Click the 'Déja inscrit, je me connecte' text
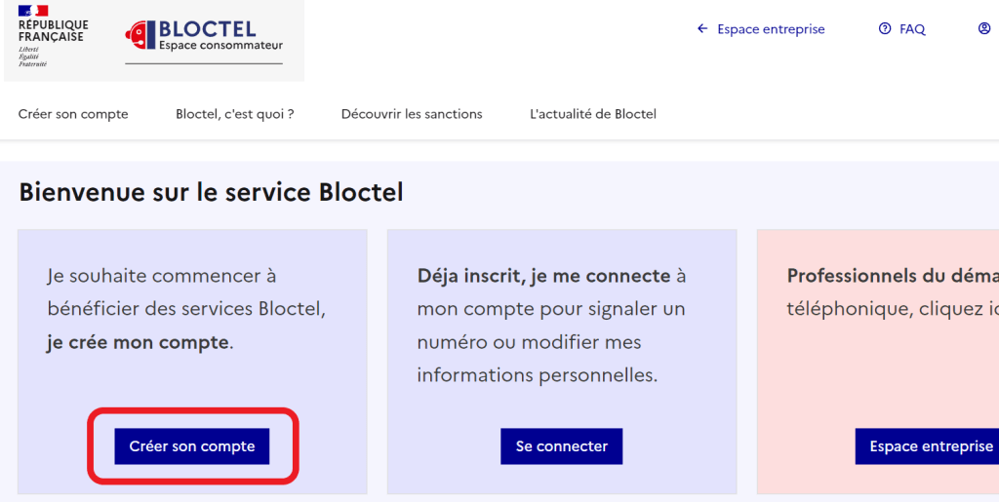The width and height of the screenshot is (999, 502). (x=543, y=276)
